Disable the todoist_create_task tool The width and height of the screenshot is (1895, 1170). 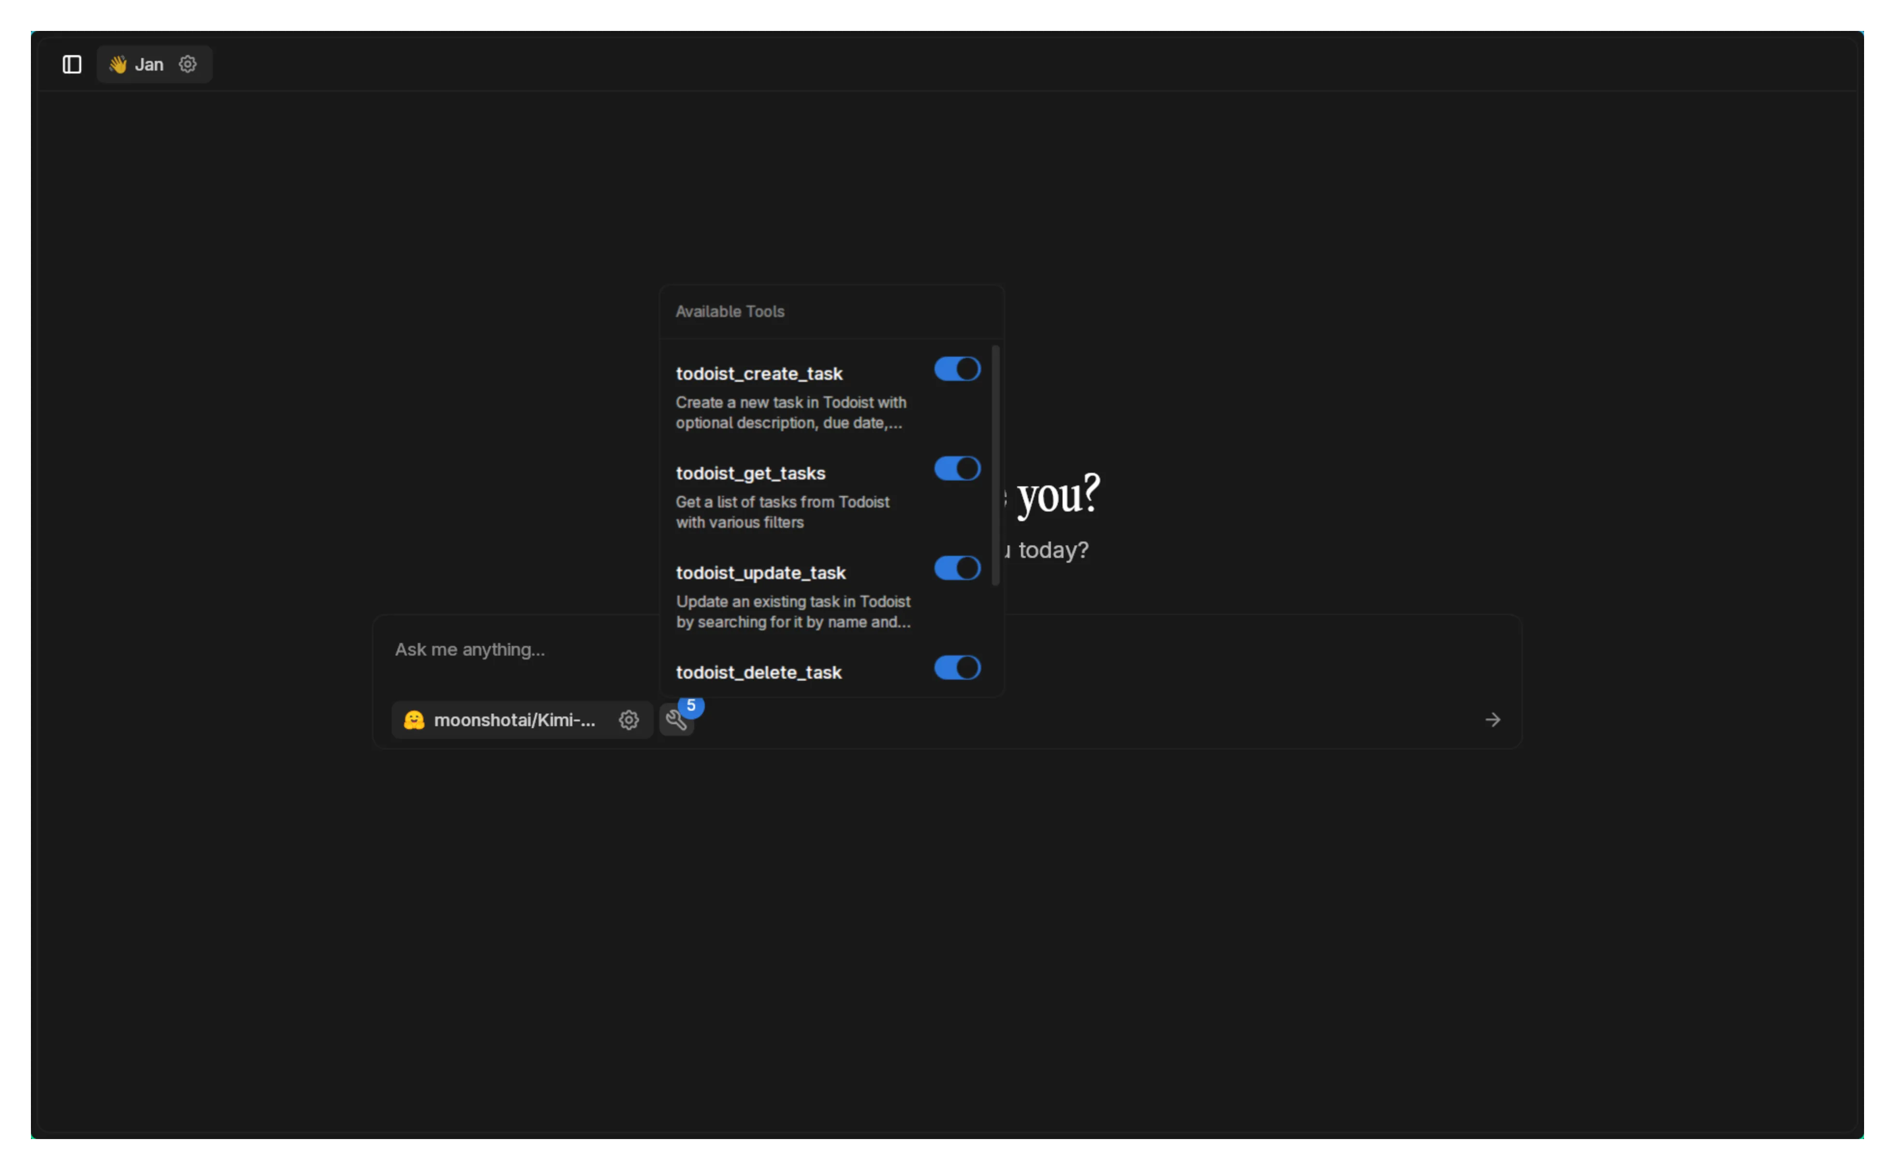tap(957, 369)
